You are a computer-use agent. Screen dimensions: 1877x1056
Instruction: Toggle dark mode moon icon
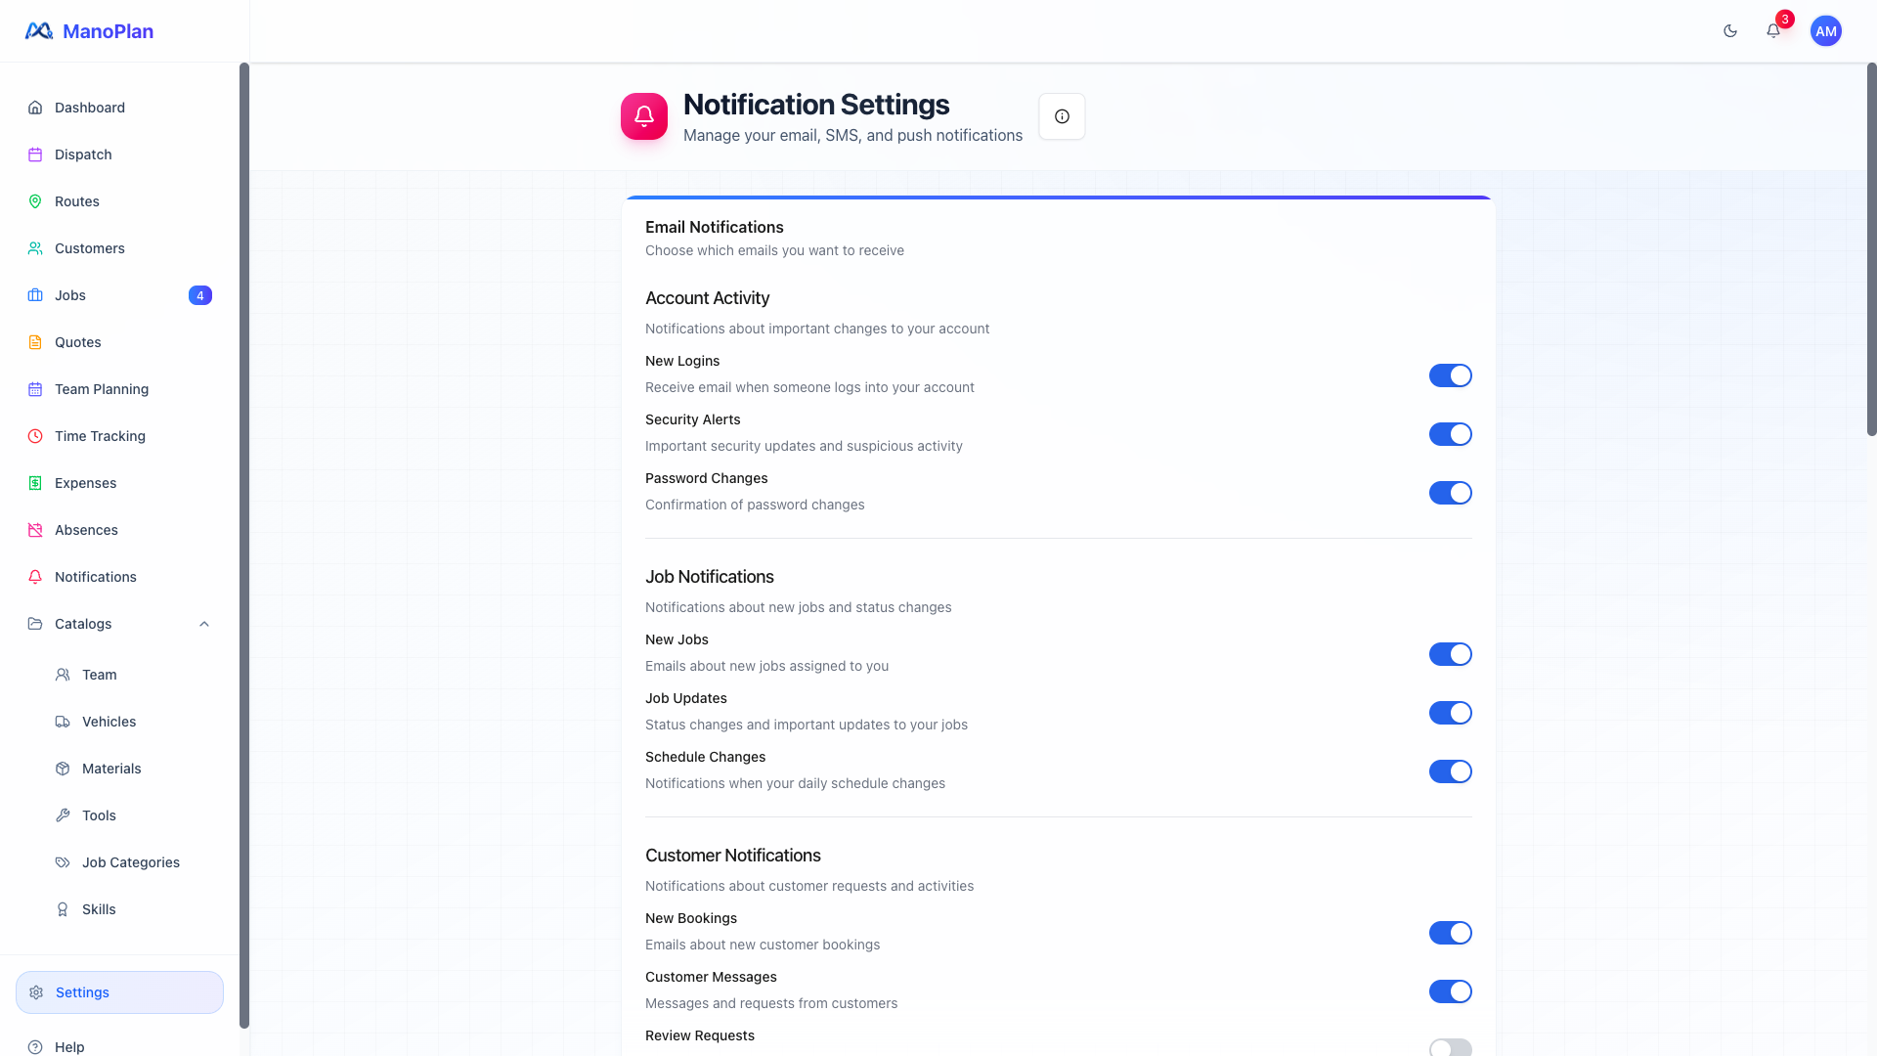pyautogui.click(x=1730, y=31)
